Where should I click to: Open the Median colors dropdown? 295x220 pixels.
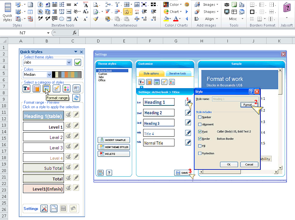click(x=49, y=75)
